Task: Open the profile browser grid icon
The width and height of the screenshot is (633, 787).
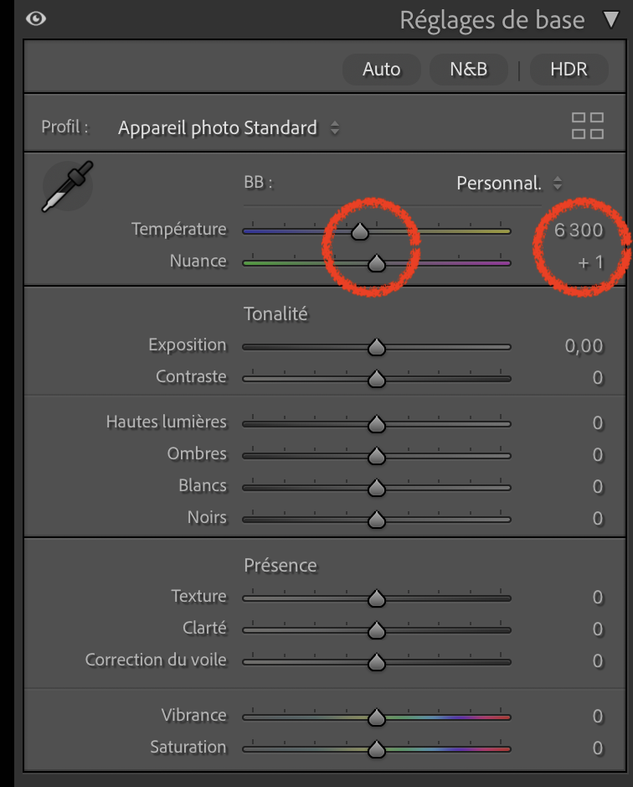Action: tap(587, 127)
